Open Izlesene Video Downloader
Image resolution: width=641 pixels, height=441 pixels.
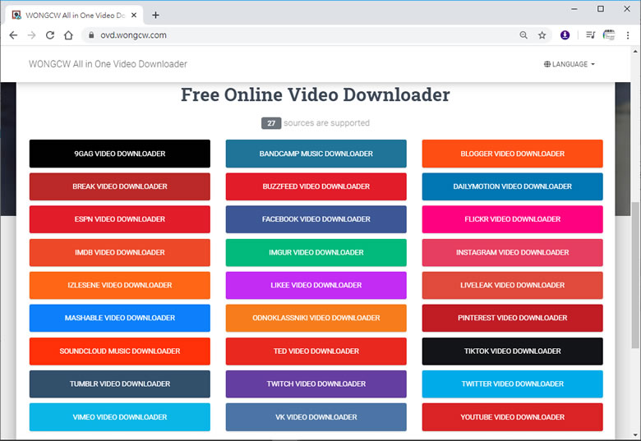point(120,285)
